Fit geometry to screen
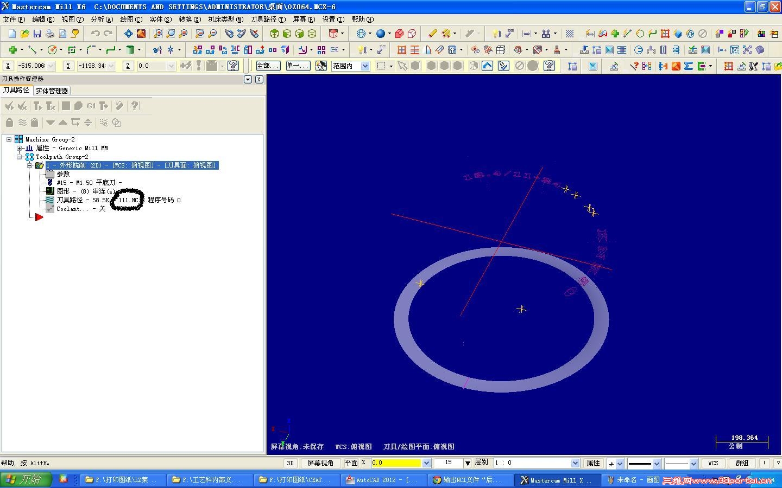Screen dimensions: 782x488 click(x=128, y=34)
